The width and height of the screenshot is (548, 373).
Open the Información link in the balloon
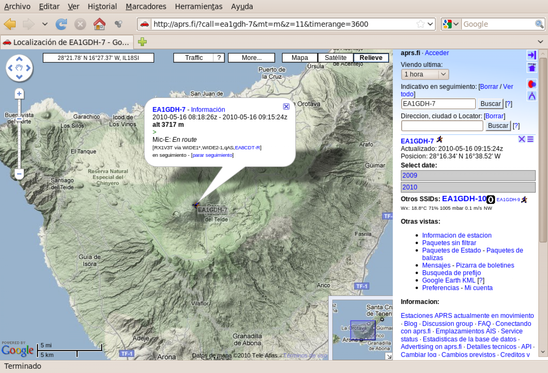[208, 110]
